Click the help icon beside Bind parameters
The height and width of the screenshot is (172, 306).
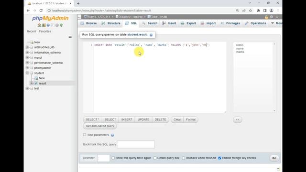(112, 135)
